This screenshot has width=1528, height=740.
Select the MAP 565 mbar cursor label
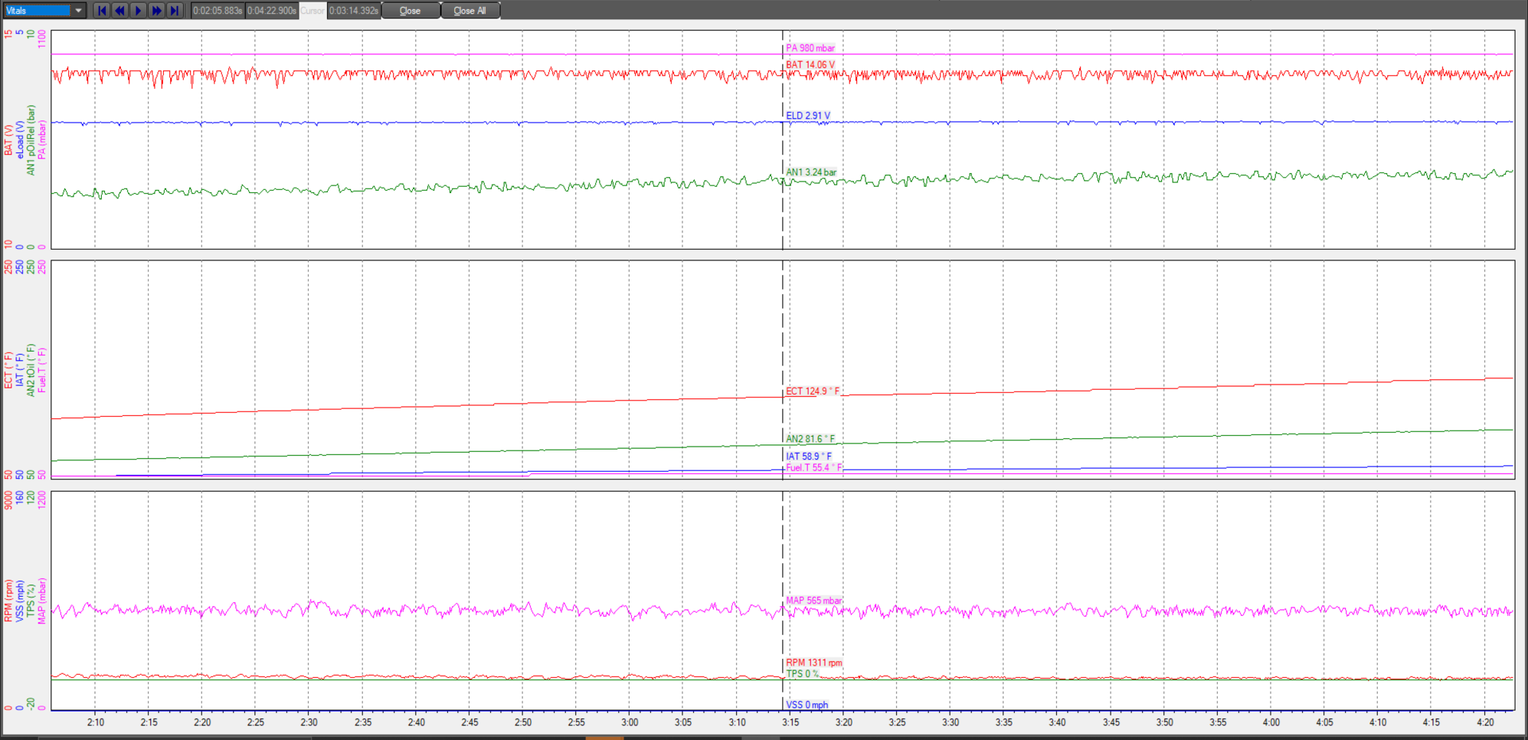813,601
